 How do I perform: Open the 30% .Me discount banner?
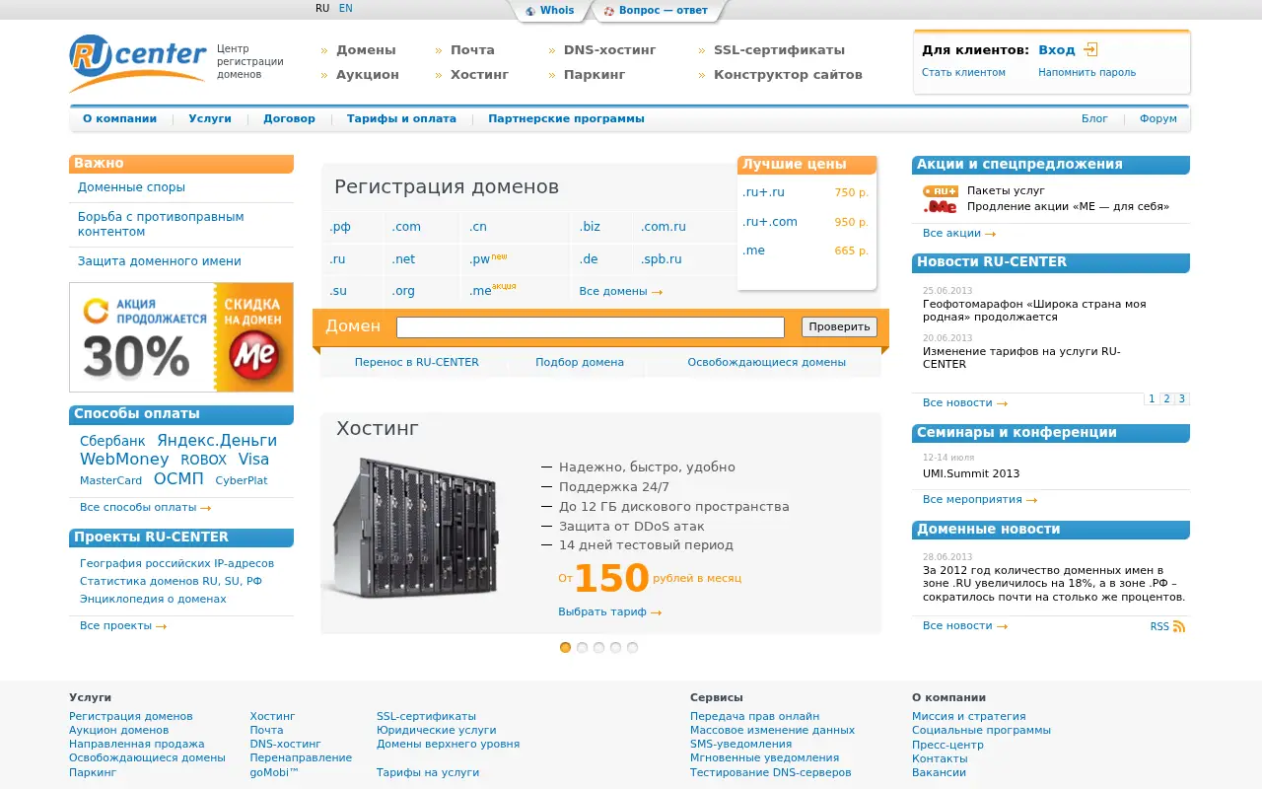click(x=181, y=337)
